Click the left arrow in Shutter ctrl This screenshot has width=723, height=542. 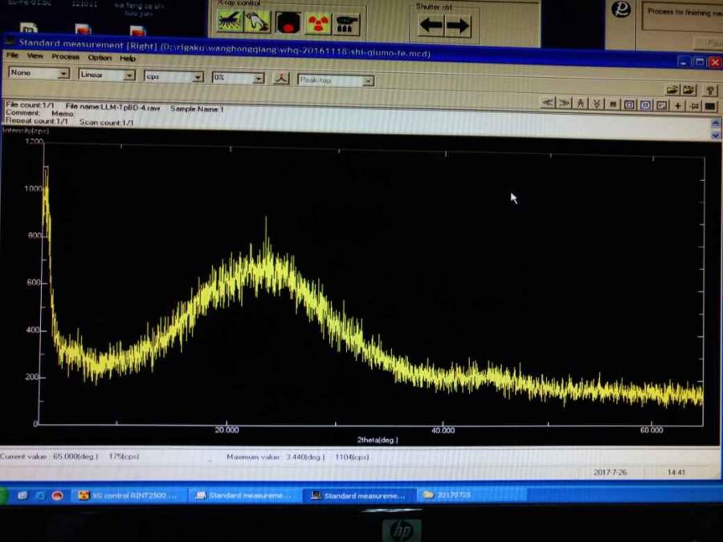[x=431, y=25]
